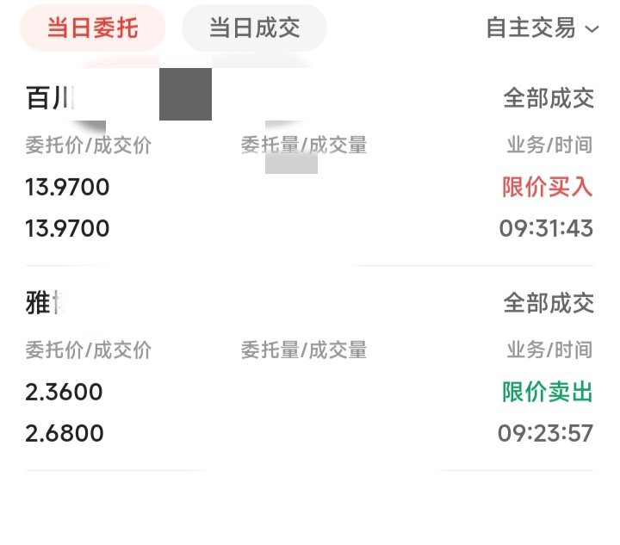Select the green 限价卖出 label

click(548, 392)
